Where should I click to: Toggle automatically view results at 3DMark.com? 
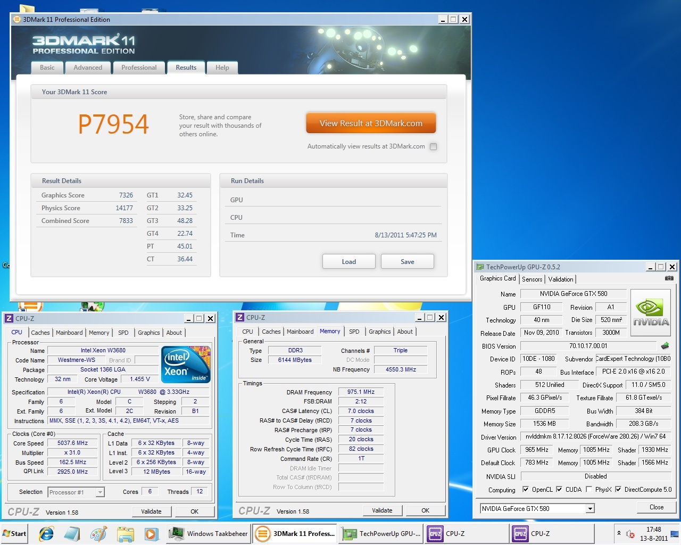point(434,146)
